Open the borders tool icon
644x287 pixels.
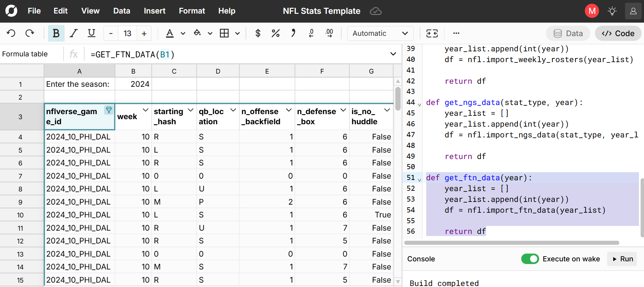tap(224, 33)
